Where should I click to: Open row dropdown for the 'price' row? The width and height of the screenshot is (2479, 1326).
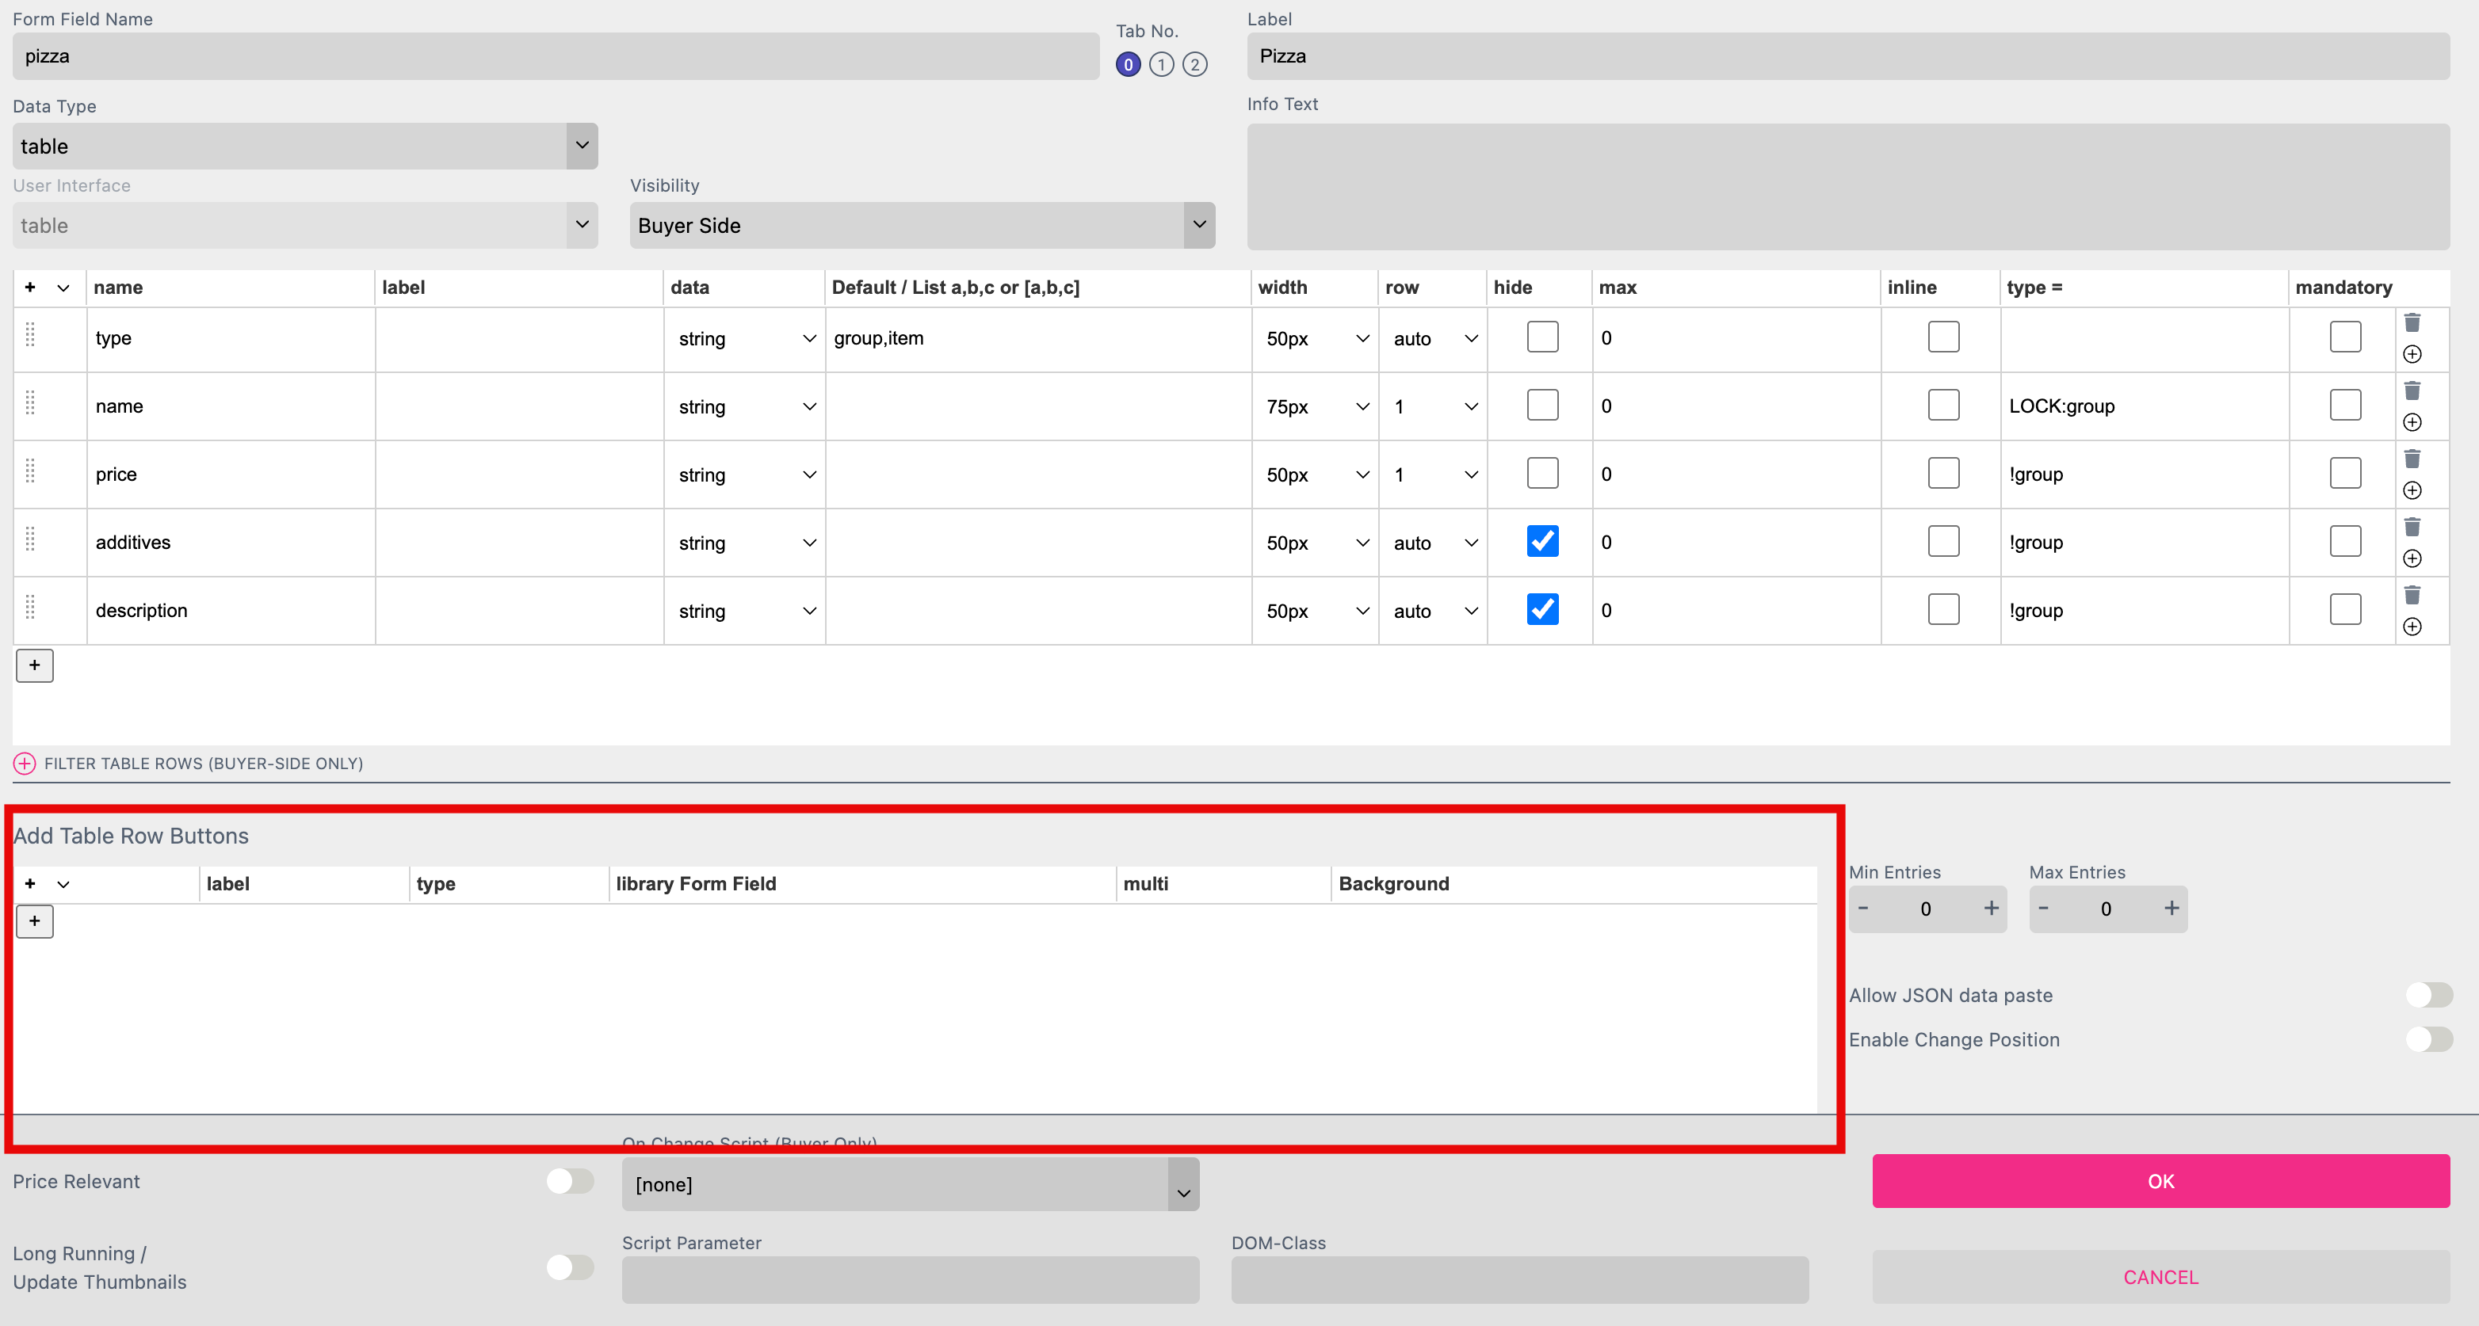(1434, 475)
